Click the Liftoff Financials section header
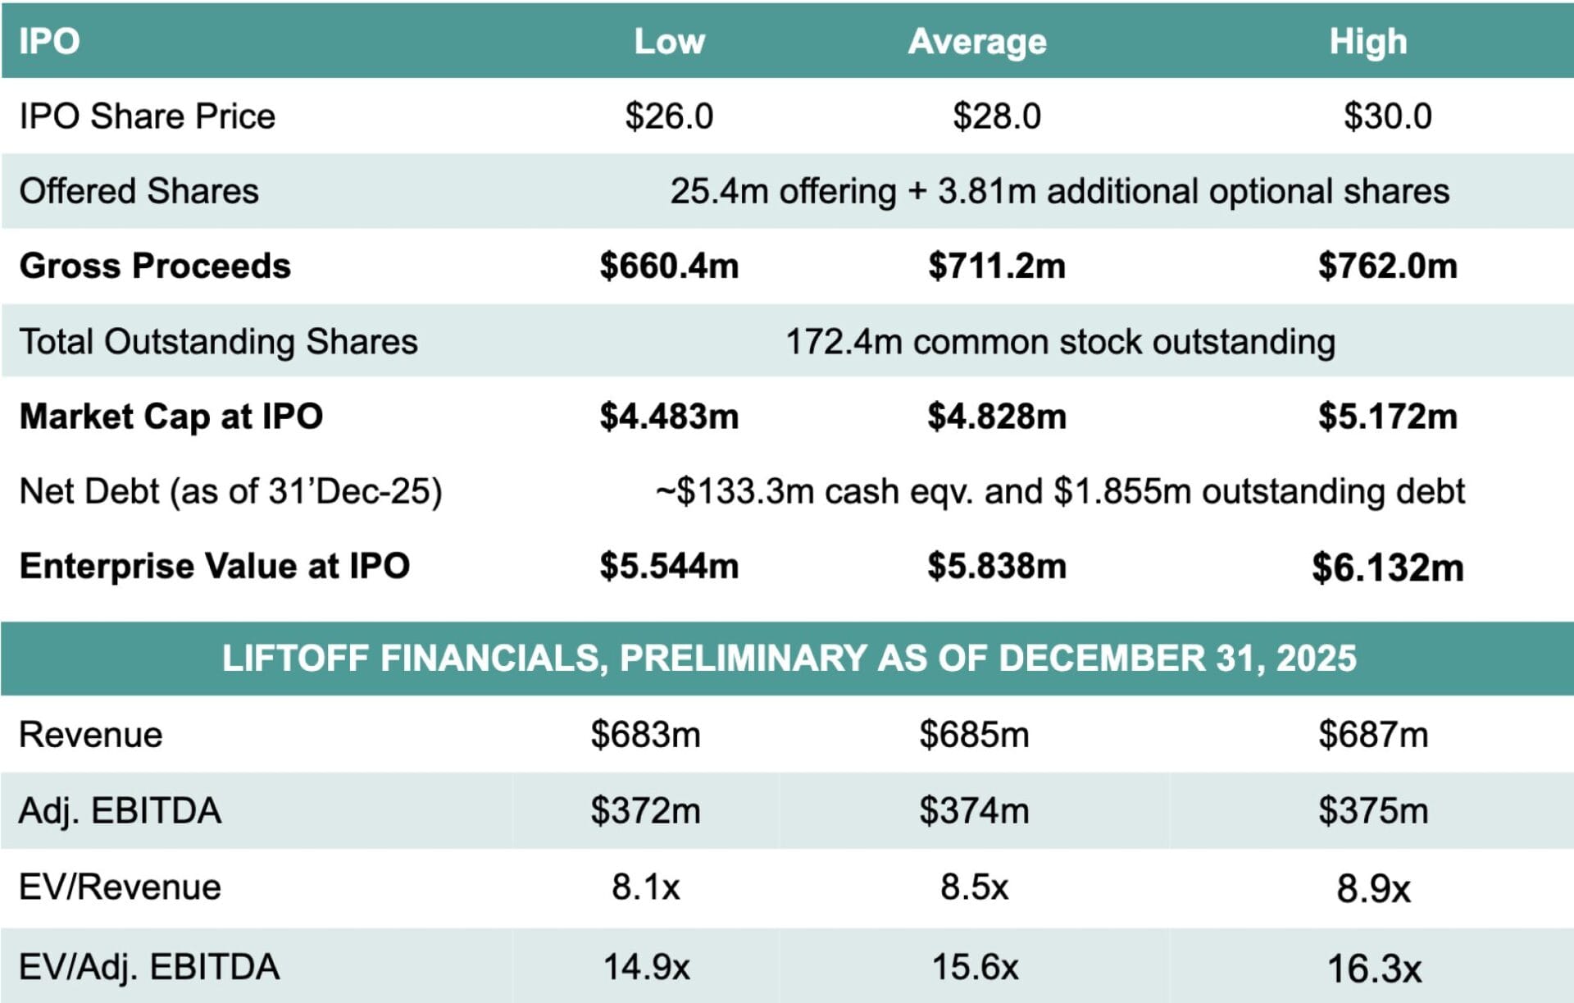Image resolution: width=1574 pixels, height=1003 pixels. [789, 659]
